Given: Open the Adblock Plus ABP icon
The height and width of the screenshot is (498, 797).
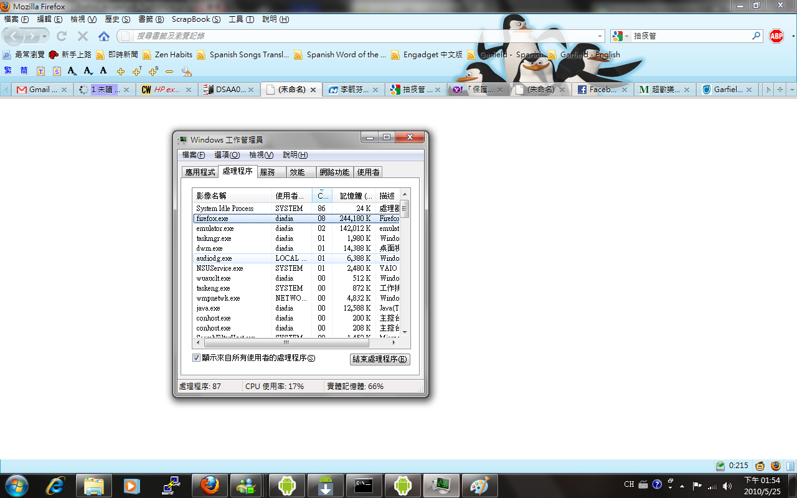Looking at the screenshot, I should point(776,36).
